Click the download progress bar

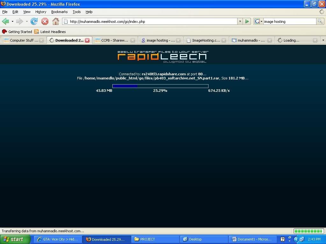(160, 86)
